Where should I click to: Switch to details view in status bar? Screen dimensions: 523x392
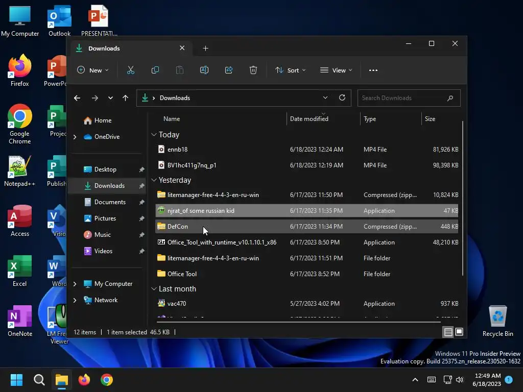(448, 332)
